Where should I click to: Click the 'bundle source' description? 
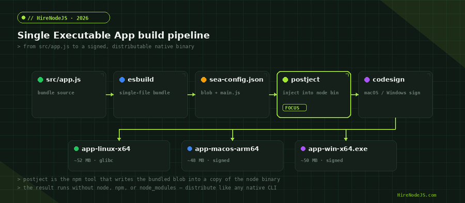(x=56, y=93)
